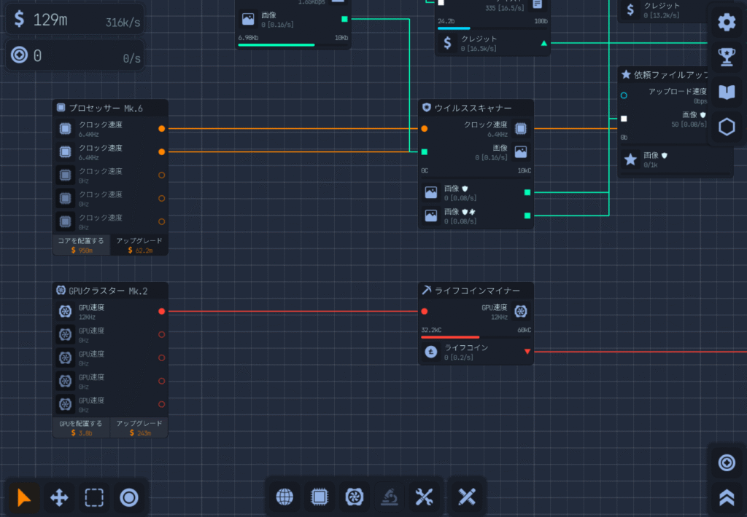Click the red GPU速度 output port on GPUクラスター Mk.2
This screenshot has height=517, width=747.
point(162,311)
